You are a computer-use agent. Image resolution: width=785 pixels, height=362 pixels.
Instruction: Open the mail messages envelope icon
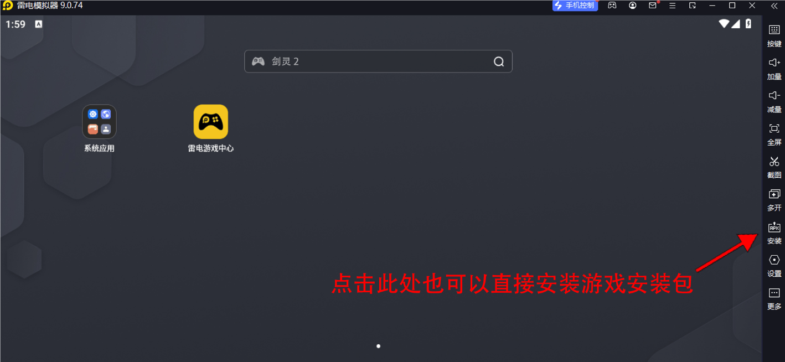coord(653,6)
